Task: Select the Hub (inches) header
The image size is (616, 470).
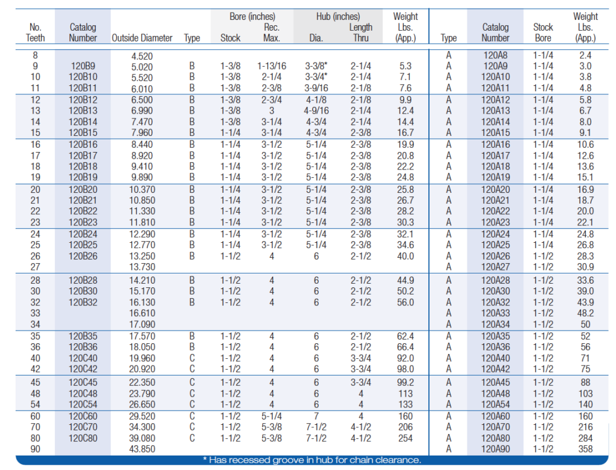Action: click(338, 17)
